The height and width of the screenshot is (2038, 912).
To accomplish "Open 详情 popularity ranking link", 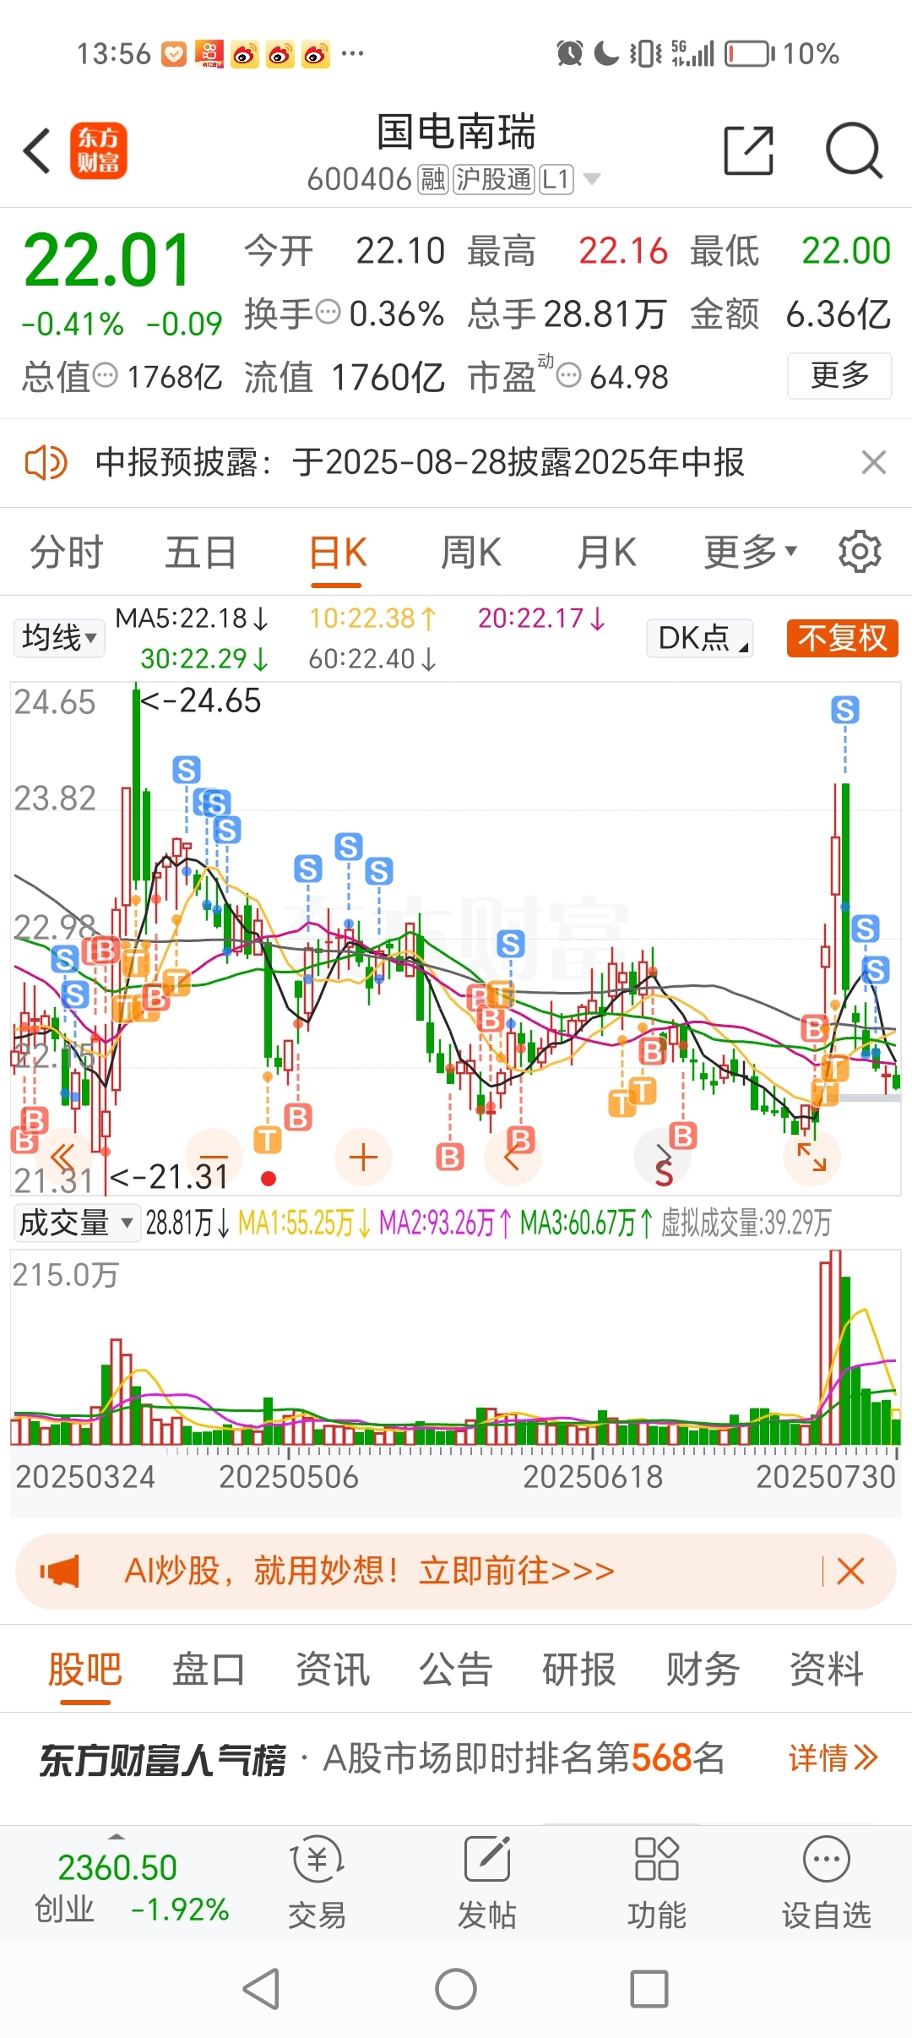I will pyautogui.click(x=833, y=1758).
